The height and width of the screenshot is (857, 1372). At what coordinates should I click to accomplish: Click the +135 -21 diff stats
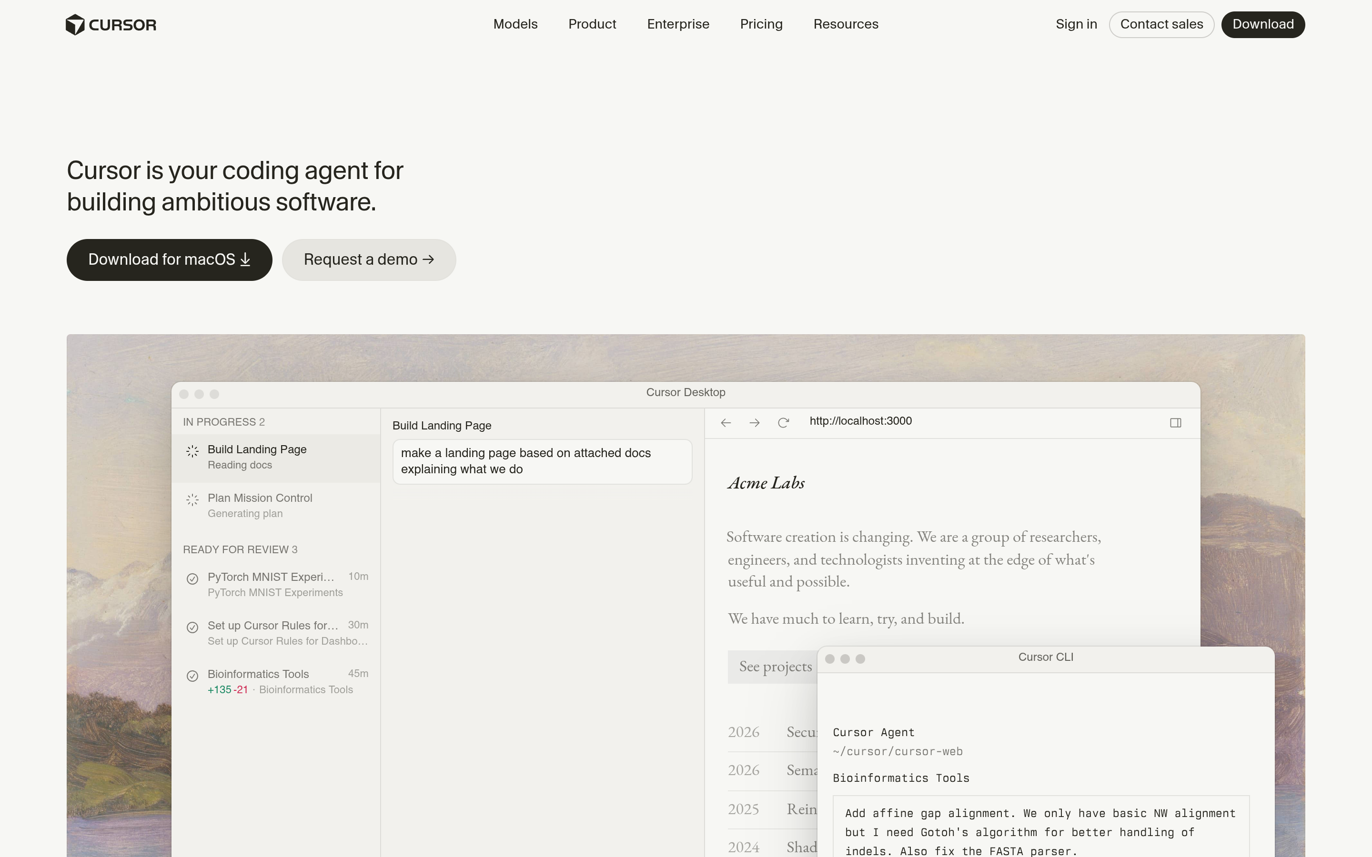(227, 690)
